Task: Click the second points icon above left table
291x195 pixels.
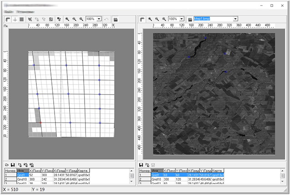Action: pos(25,165)
